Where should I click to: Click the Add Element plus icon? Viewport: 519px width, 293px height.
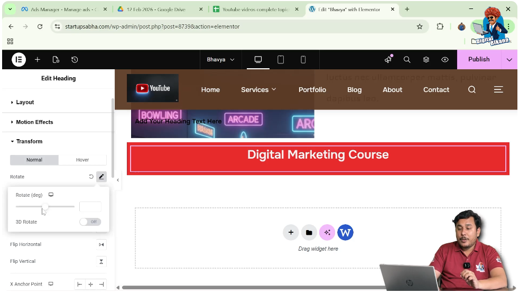pyautogui.click(x=38, y=60)
